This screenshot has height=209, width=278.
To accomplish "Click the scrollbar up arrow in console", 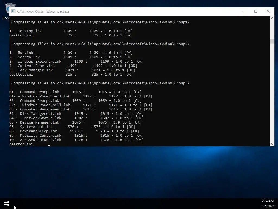I will (272, 18).
